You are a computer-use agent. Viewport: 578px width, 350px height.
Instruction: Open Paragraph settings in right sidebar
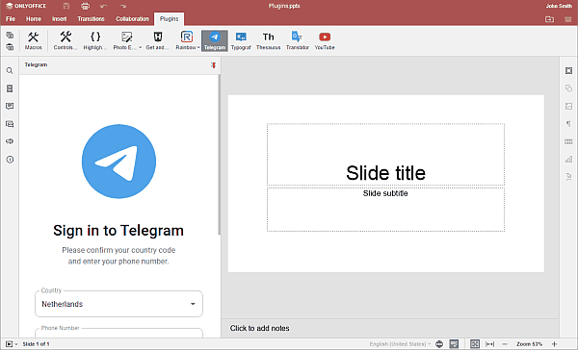(x=568, y=124)
